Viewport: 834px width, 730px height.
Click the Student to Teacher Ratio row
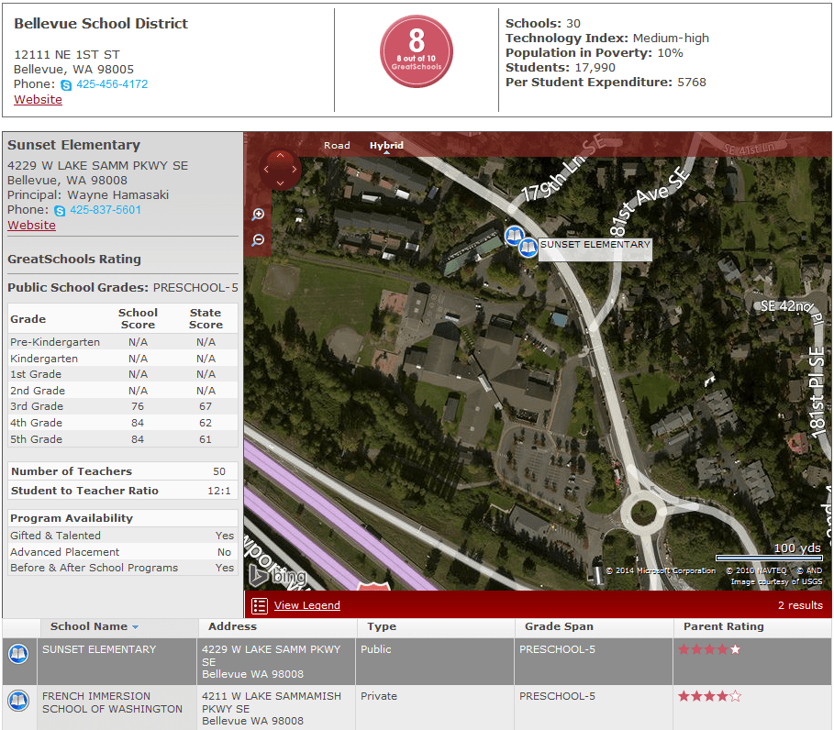tap(123, 491)
